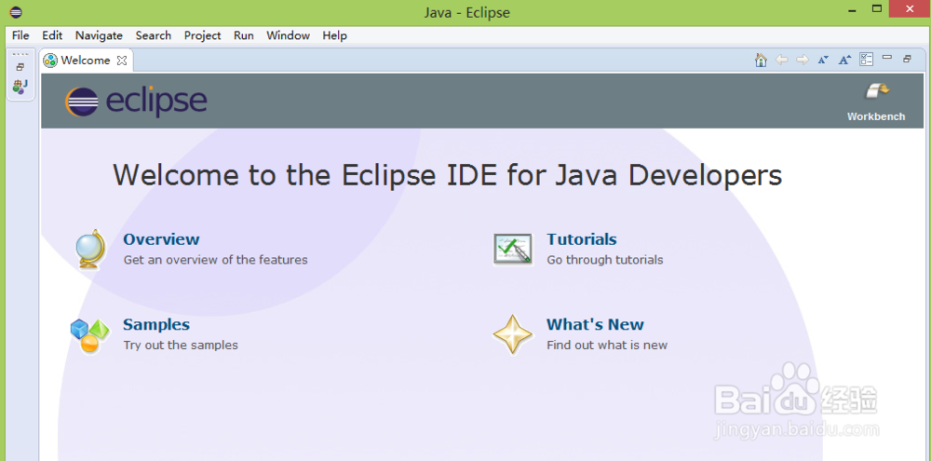Minimize the Welcome view panel
This screenshot has height=461, width=931.
887,59
